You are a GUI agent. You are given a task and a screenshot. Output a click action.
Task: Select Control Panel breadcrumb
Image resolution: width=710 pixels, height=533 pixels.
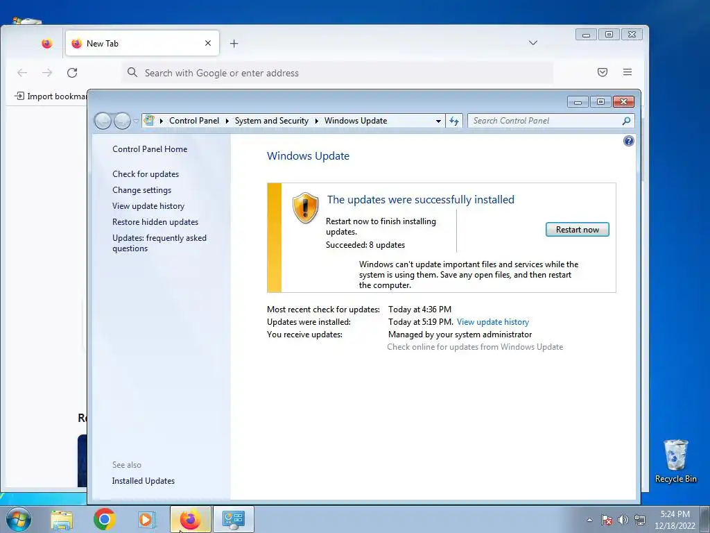tap(194, 121)
